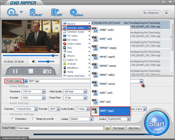Pause the video preview playback
The height and width of the screenshot is (140, 175).
pyautogui.click(x=15, y=71)
